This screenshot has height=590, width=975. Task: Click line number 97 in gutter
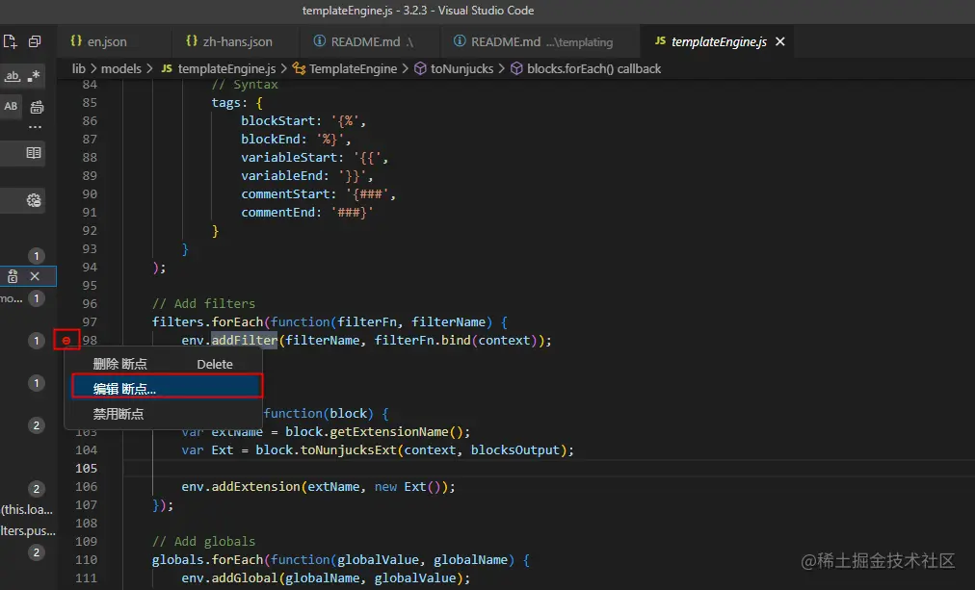[x=90, y=321]
